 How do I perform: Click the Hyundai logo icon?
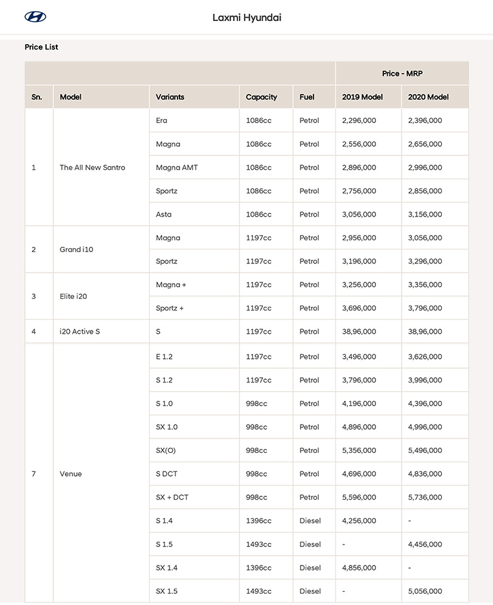pyautogui.click(x=35, y=17)
